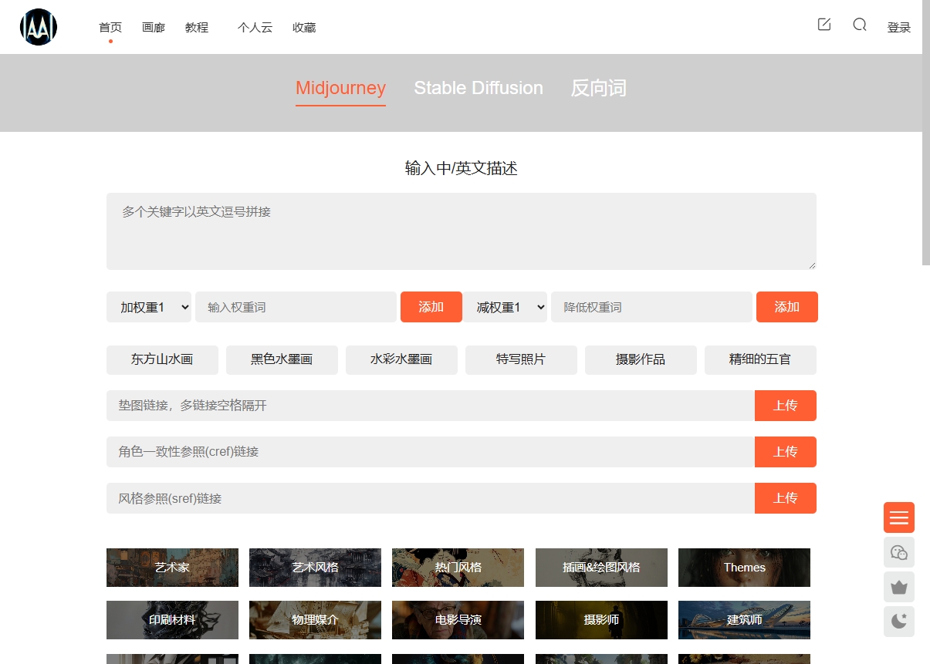Viewport: 930px width, 664px height.
Task: Open the 热门风格 category thumbnail
Action: pyautogui.click(x=458, y=568)
